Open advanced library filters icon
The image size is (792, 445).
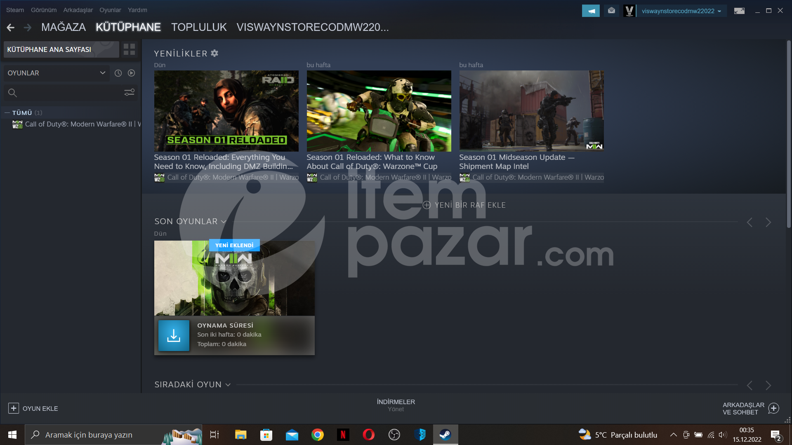130,92
